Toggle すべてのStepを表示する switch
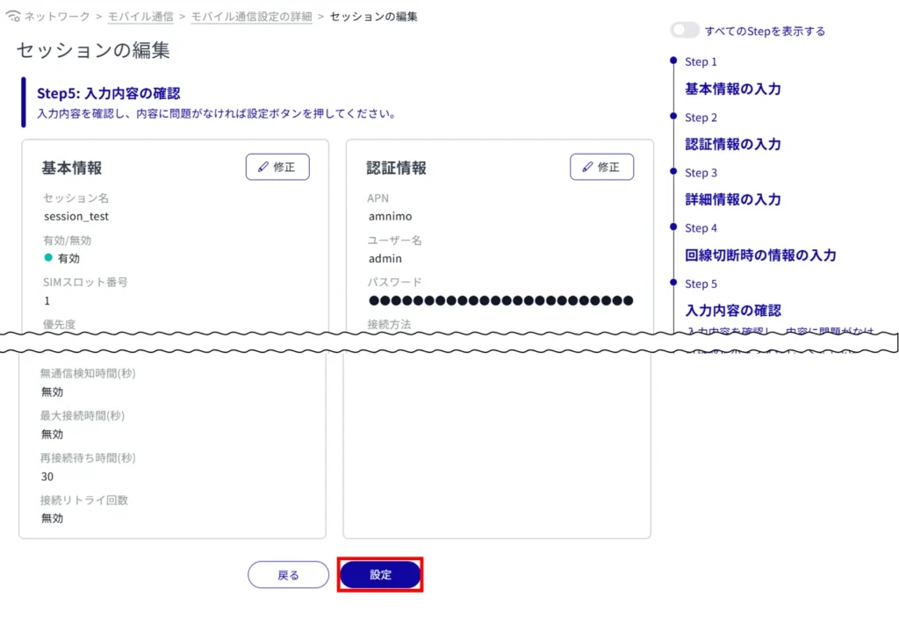The height and width of the screenshot is (618, 899). pos(685,31)
